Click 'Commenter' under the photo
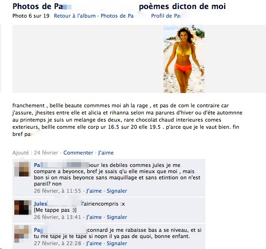This screenshot has height=249, width=266. [x=78, y=153]
